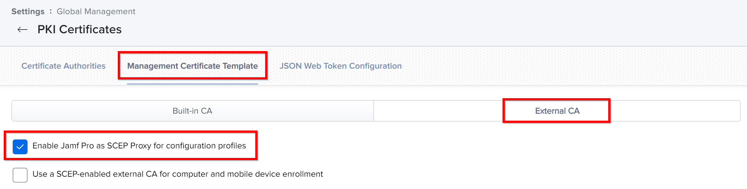Click the blank header area beside PKI Certificates title
The image size is (747, 189).
433,30
